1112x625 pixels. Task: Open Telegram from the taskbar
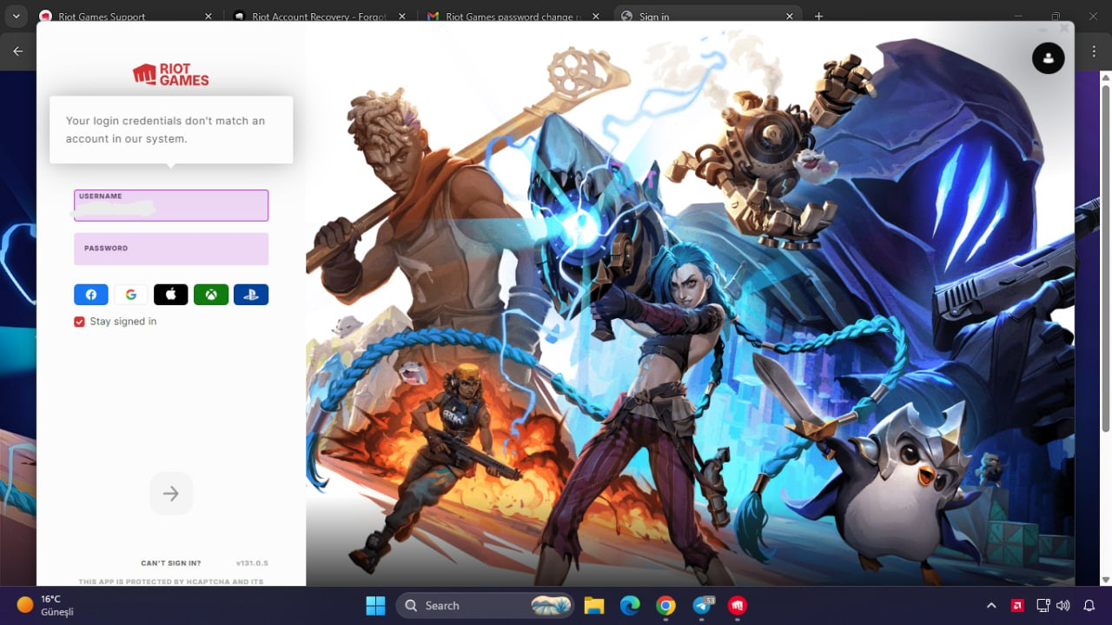(702, 606)
